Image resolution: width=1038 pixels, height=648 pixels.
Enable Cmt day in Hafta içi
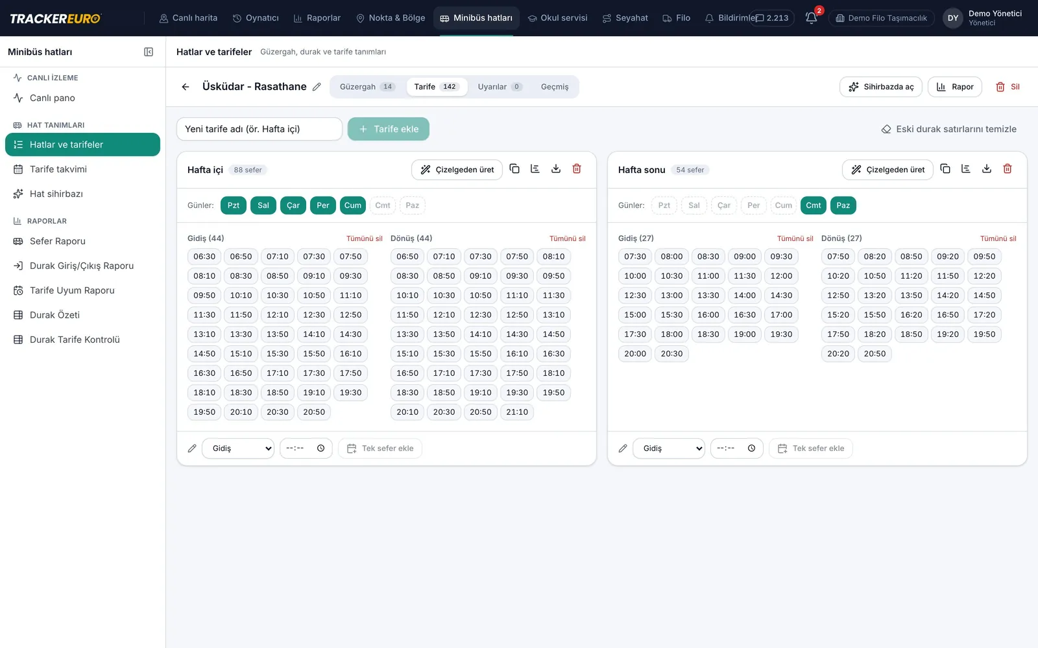383,205
